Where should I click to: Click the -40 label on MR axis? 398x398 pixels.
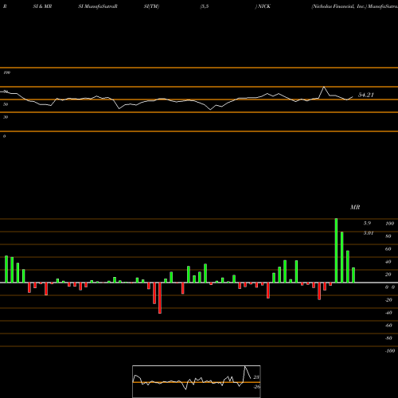[388, 313]
